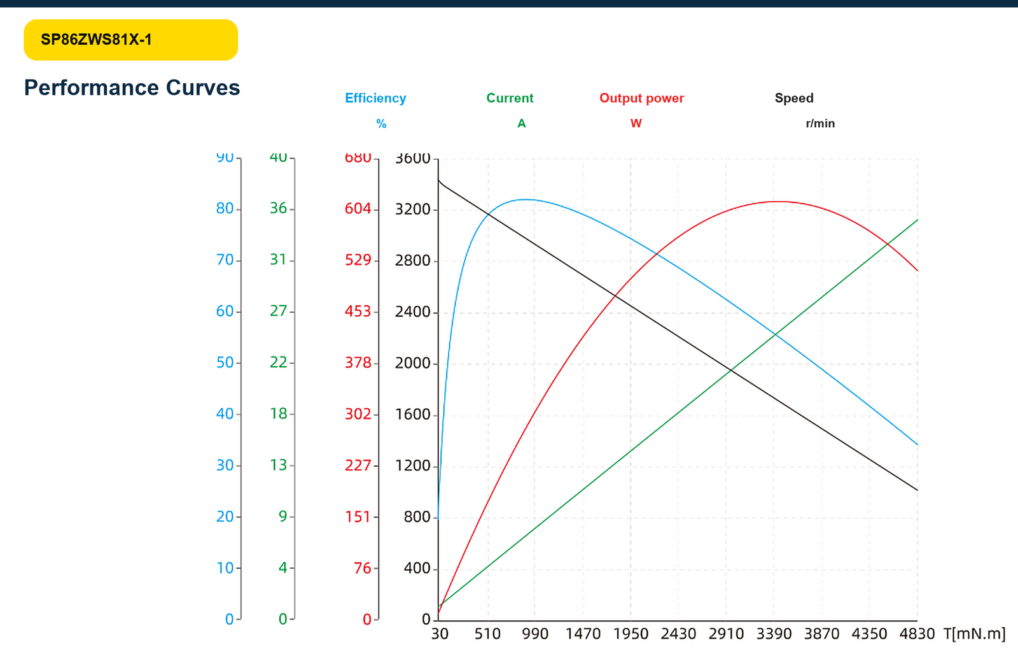Screen dimensions: 1018x668
Task: Click current axis value 13
Action: pos(279,465)
